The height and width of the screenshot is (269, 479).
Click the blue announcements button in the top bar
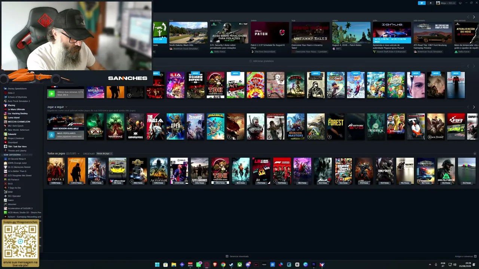(x=422, y=3)
